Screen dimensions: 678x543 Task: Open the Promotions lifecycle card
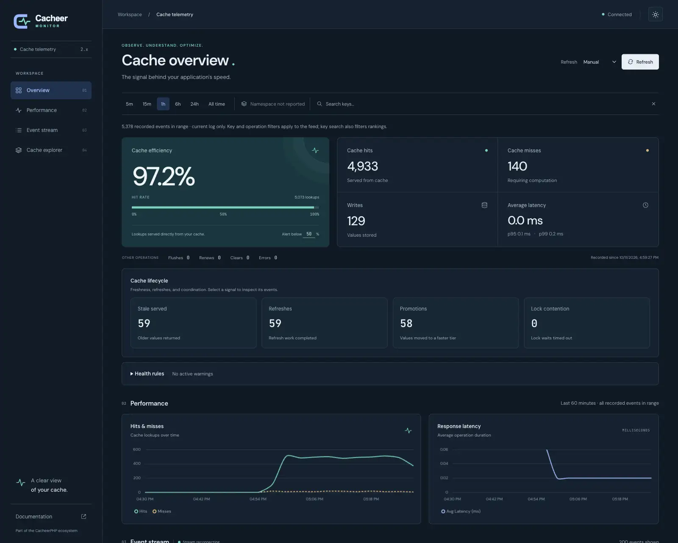pyautogui.click(x=456, y=323)
